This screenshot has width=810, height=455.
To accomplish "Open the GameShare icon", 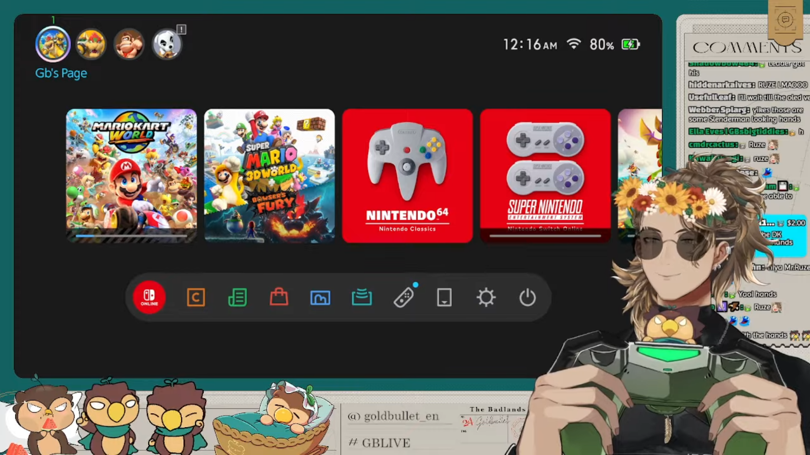I will point(362,297).
